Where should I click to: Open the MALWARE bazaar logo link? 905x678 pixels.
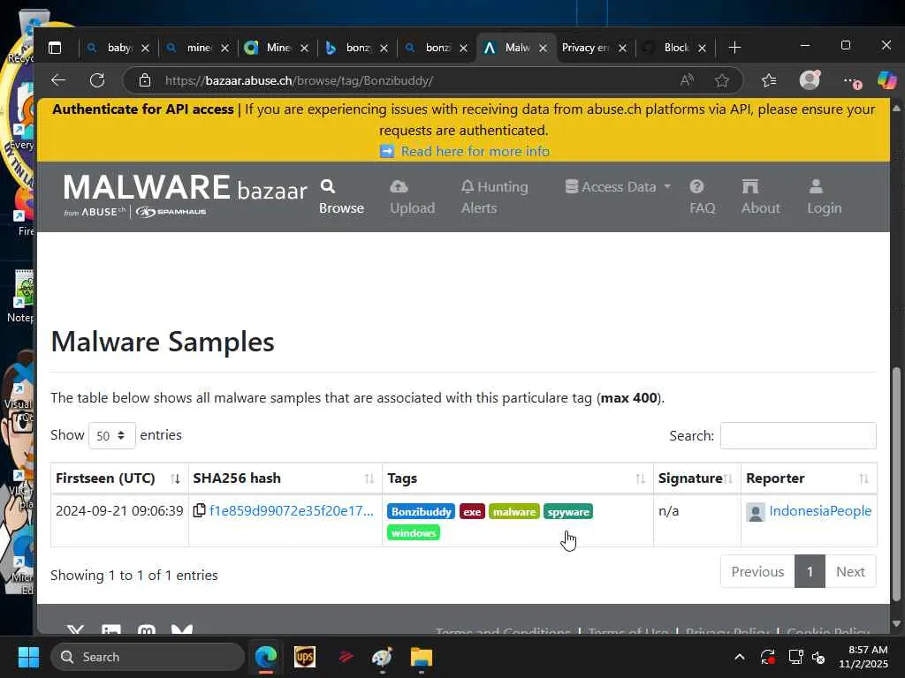click(x=185, y=196)
